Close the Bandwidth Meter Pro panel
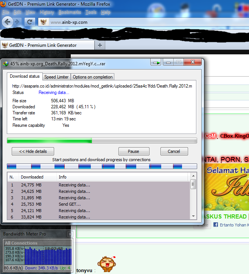 (x=70, y=234)
